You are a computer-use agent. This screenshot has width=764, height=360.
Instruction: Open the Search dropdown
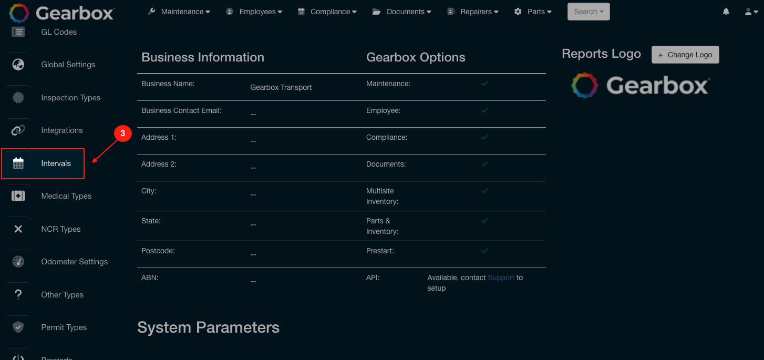tap(588, 11)
